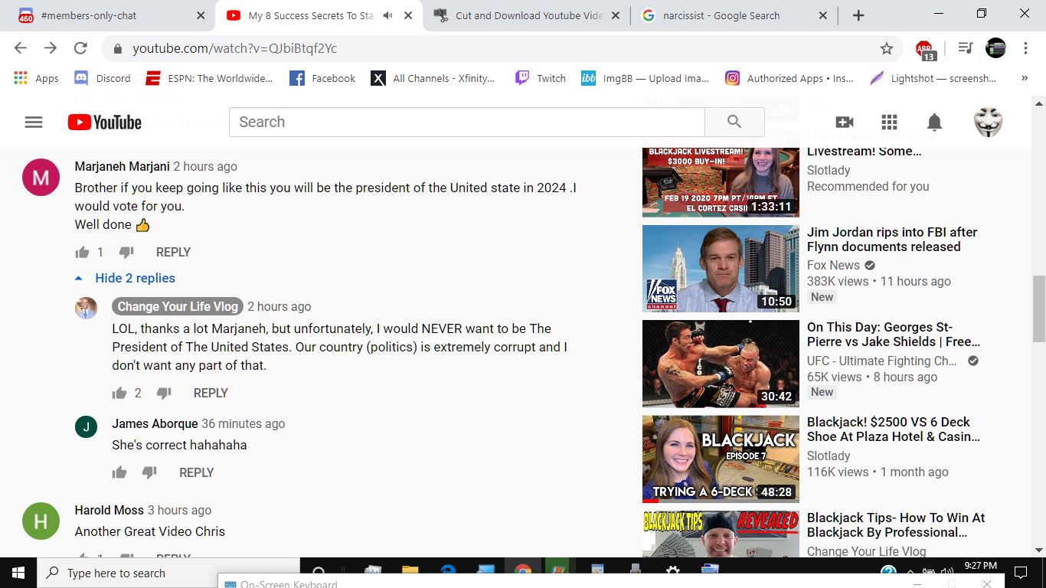
Task: Bookmark this page with the star
Action: coord(887,48)
